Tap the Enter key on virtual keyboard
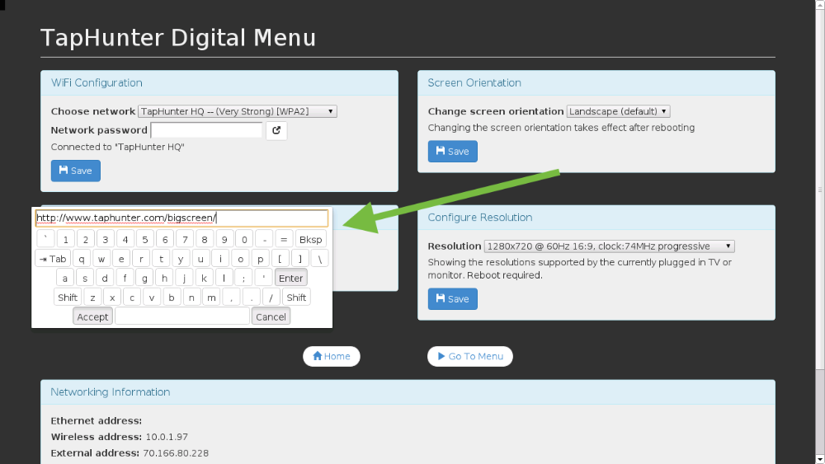The width and height of the screenshot is (825, 464). click(291, 278)
